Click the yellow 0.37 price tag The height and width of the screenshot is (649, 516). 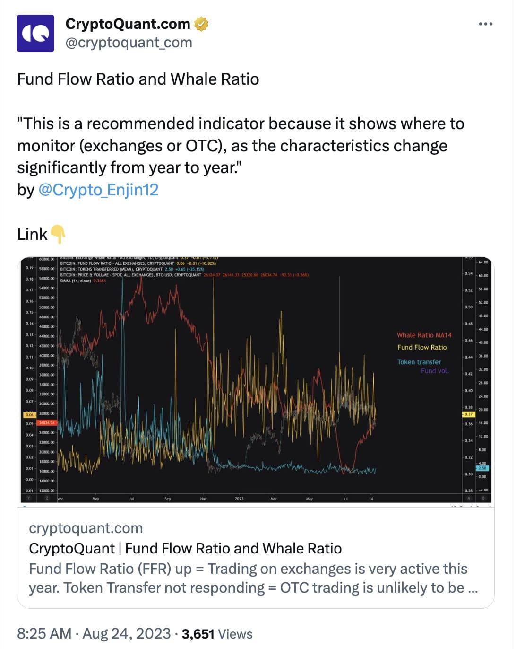pyautogui.click(x=468, y=414)
